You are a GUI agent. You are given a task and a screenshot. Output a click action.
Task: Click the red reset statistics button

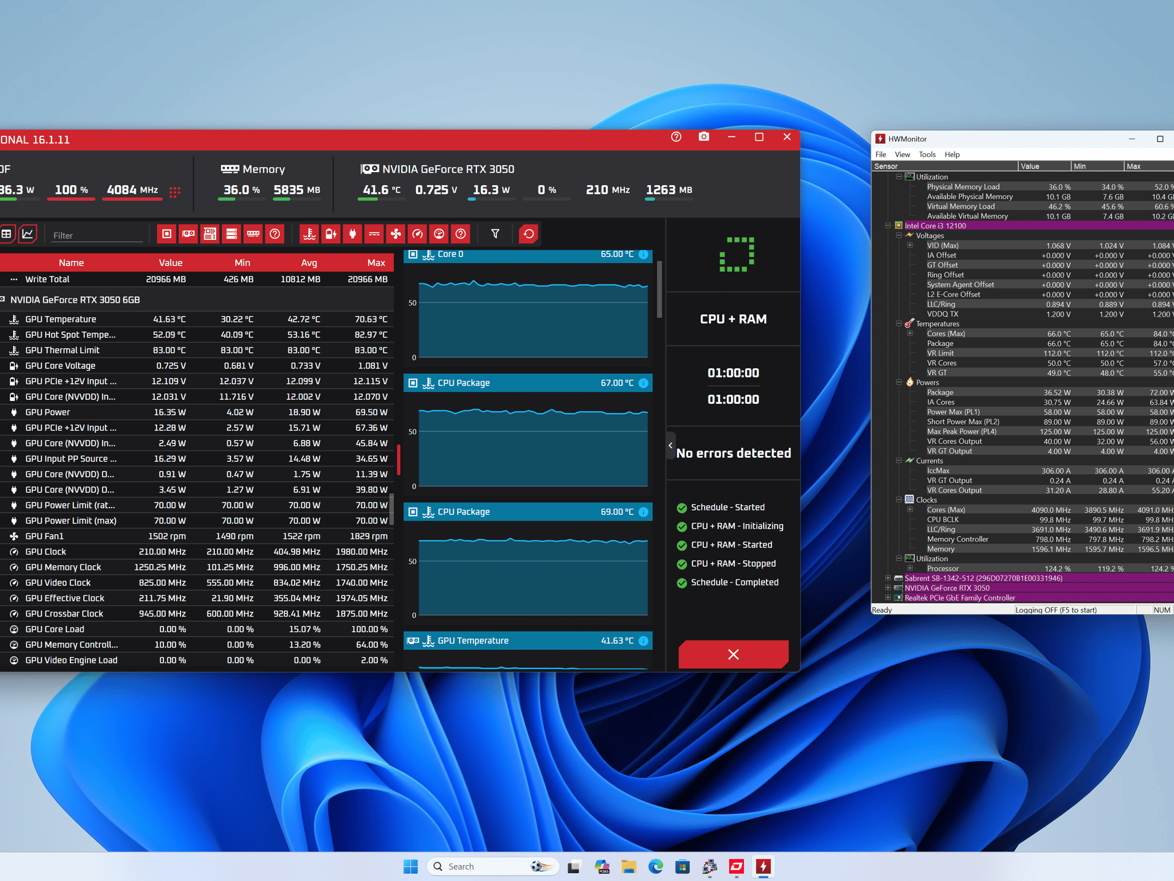529,234
